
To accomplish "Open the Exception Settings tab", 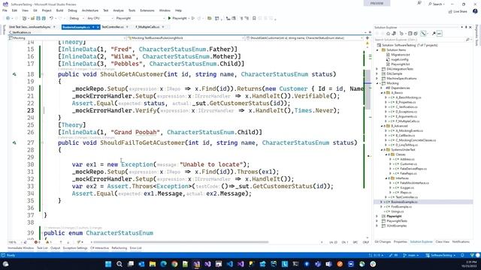I will (x=75, y=248).
